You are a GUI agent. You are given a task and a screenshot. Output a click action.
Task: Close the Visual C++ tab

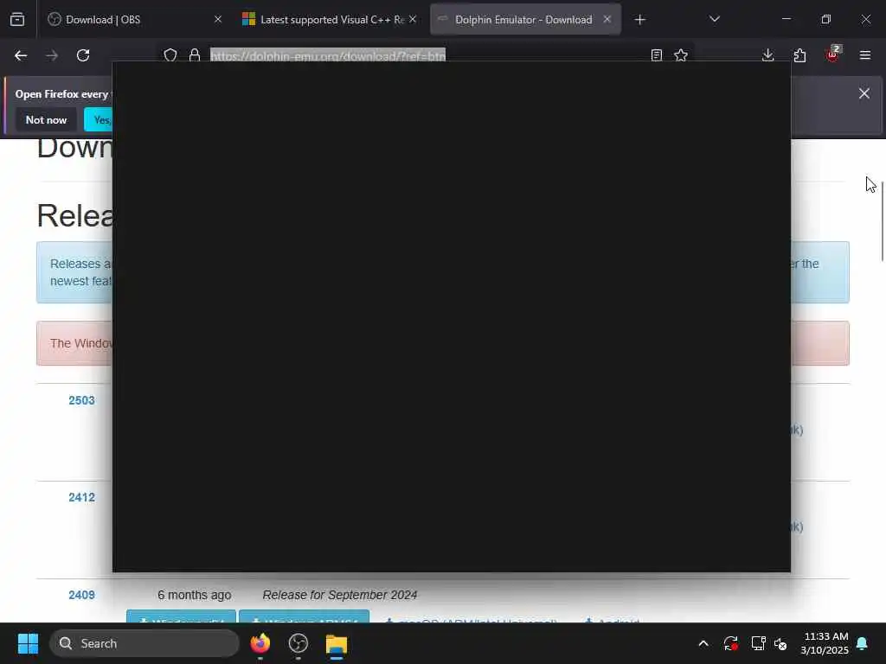pos(413,19)
